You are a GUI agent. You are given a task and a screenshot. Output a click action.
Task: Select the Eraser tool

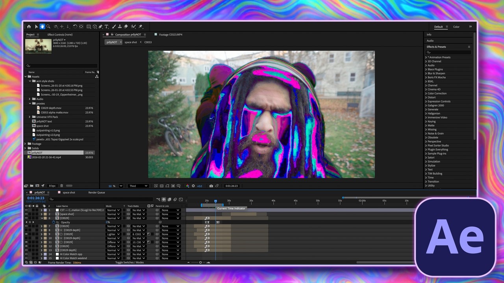[126, 26]
